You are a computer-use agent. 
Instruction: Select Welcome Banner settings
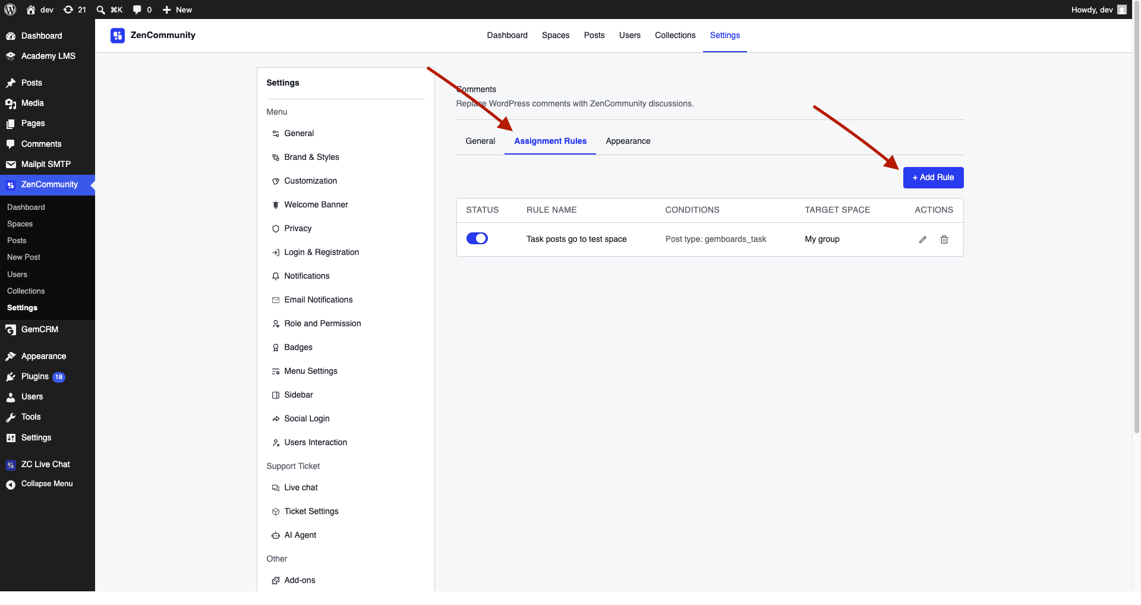(x=316, y=204)
